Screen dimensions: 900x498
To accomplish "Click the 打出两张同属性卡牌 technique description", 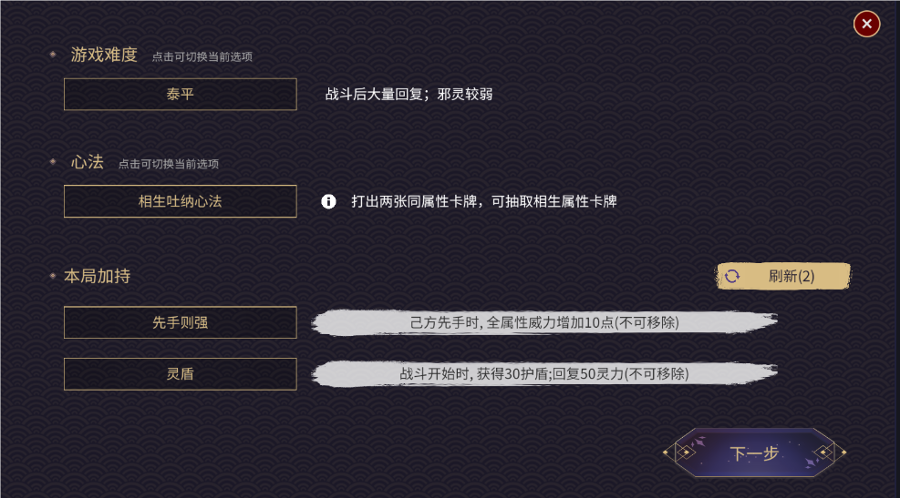I will [483, 201].
